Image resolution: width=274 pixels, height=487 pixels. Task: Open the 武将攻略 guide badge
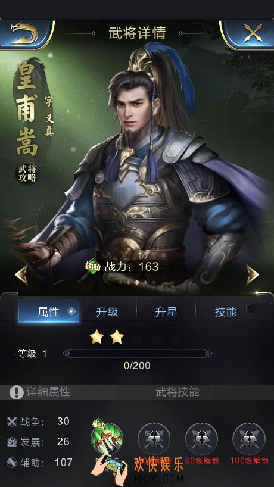tap(27, 173)
